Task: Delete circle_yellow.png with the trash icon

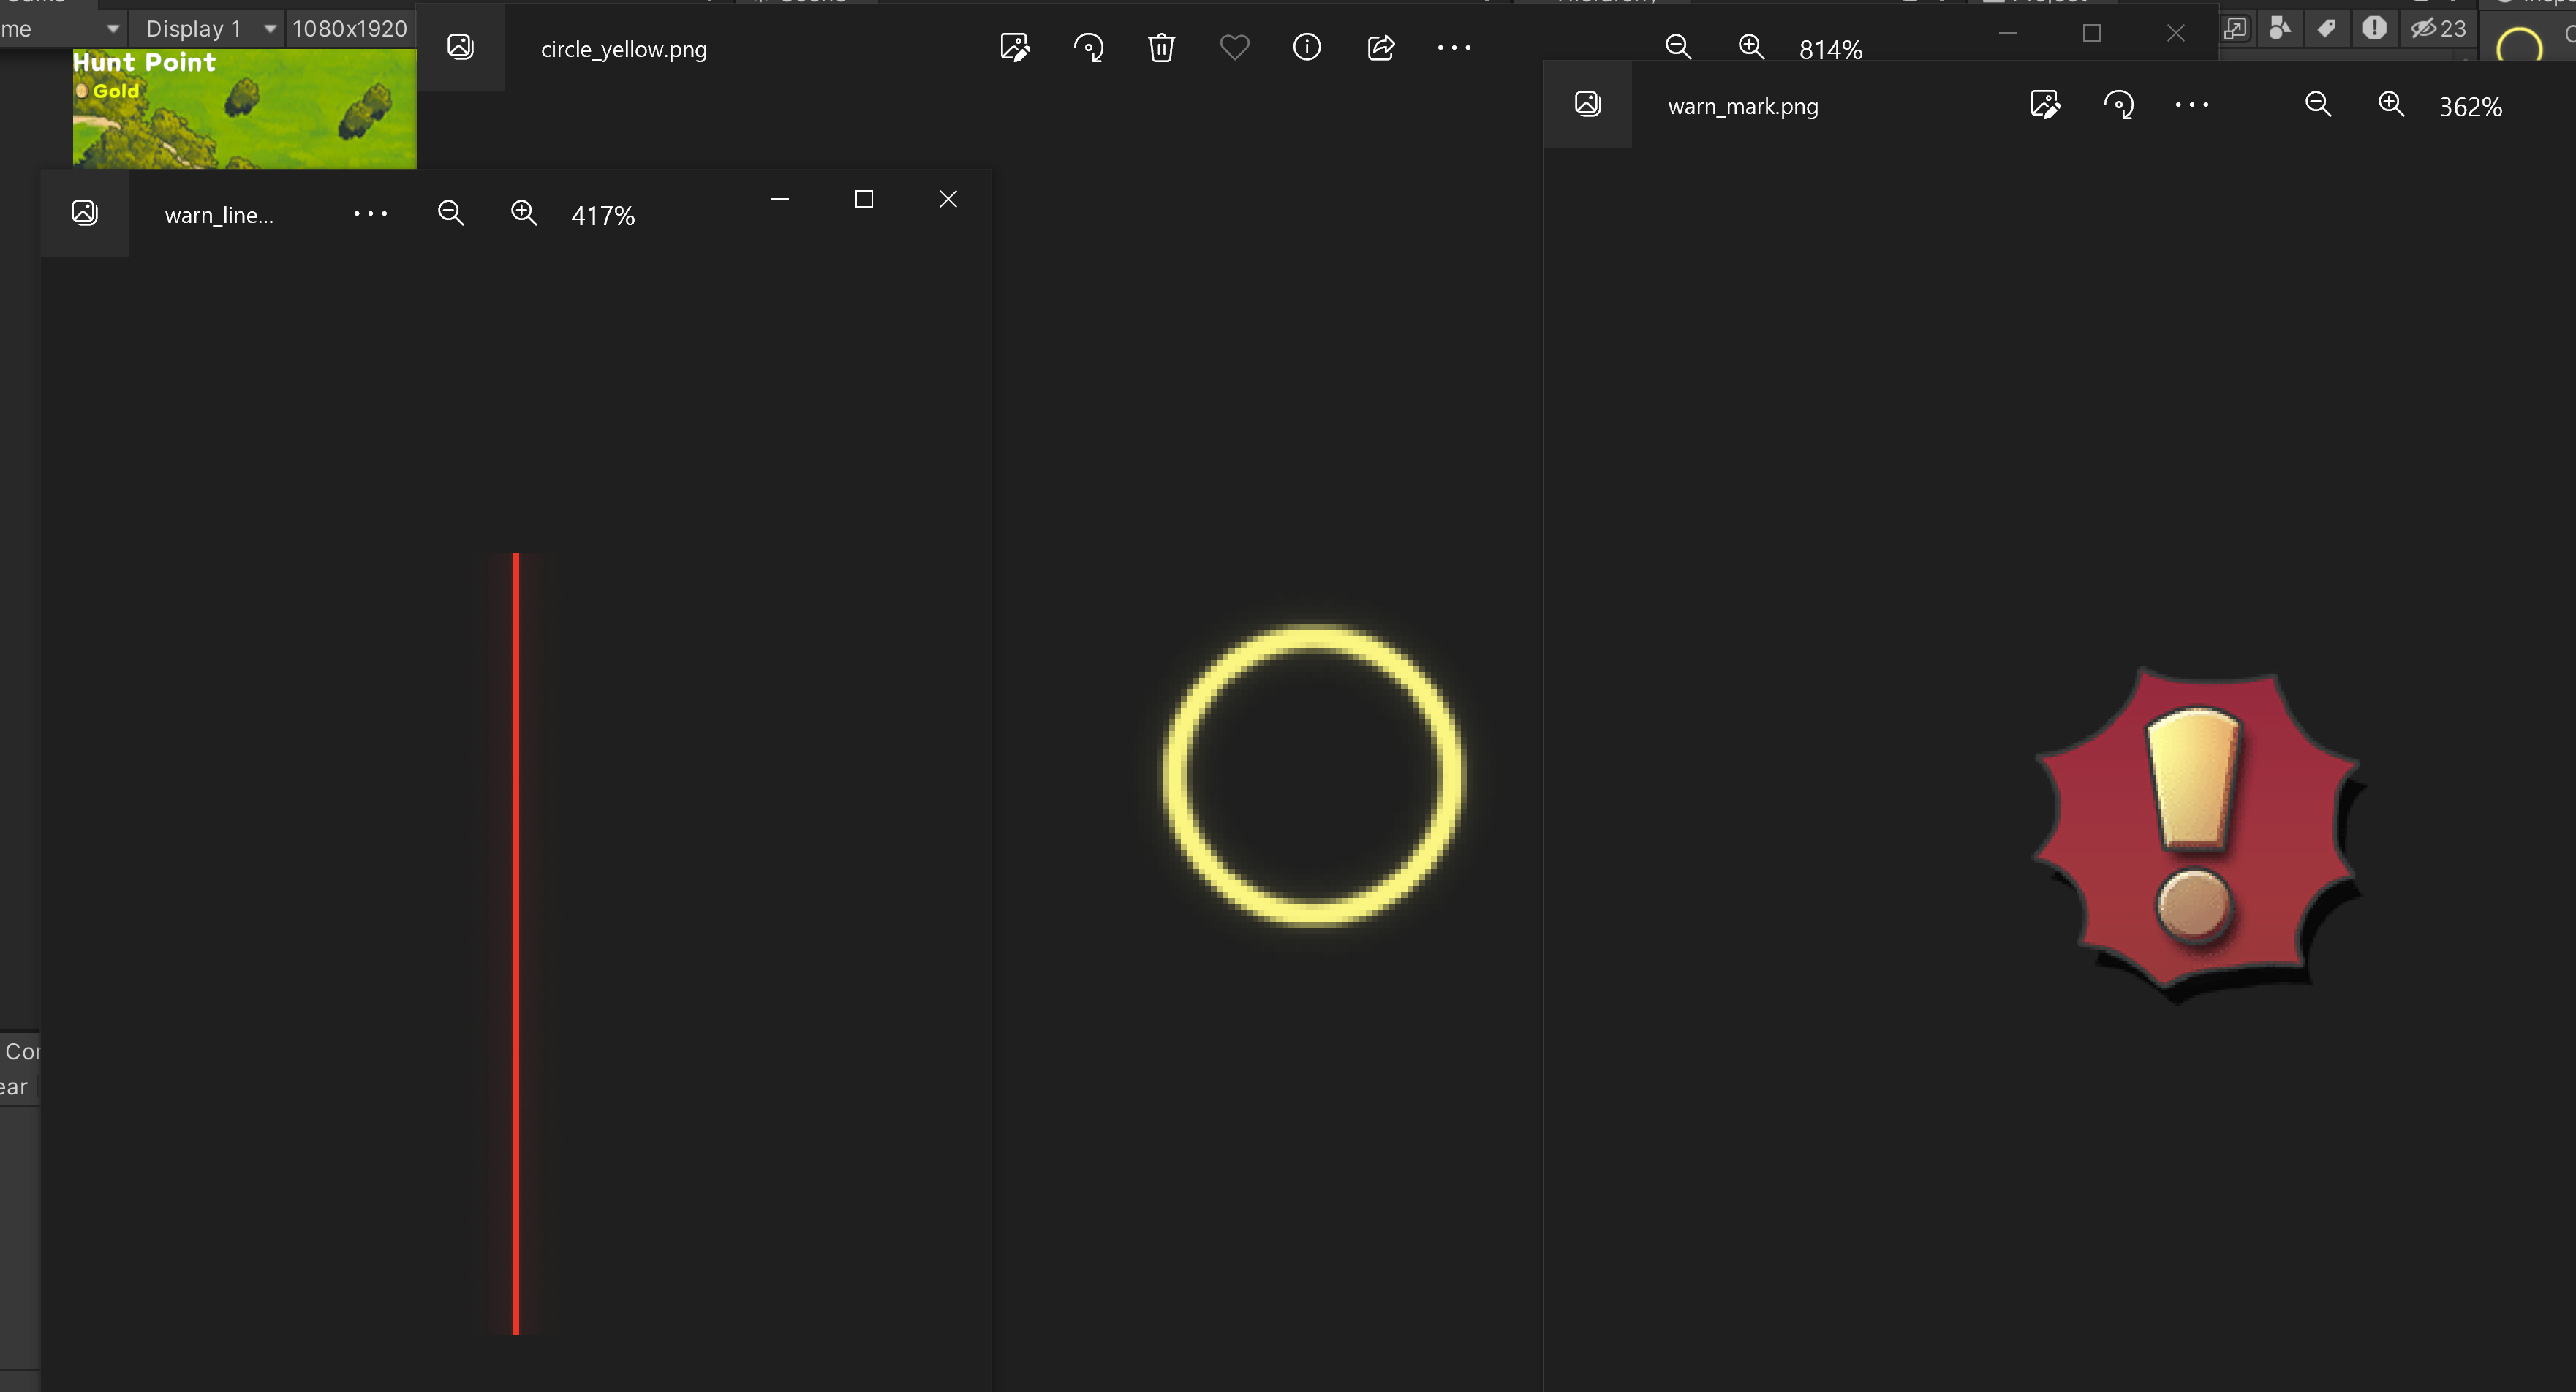Action: pos(1161,47)
